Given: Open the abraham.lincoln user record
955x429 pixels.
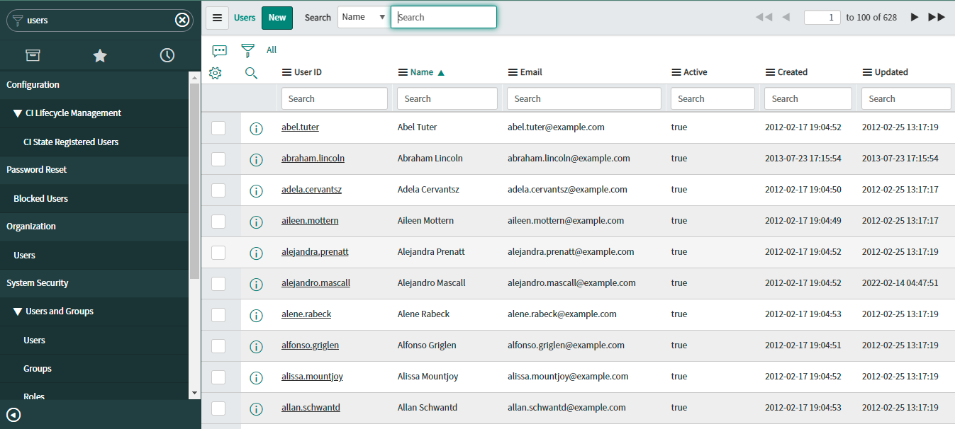Looking at the screenshot, I should click(313, 159).
